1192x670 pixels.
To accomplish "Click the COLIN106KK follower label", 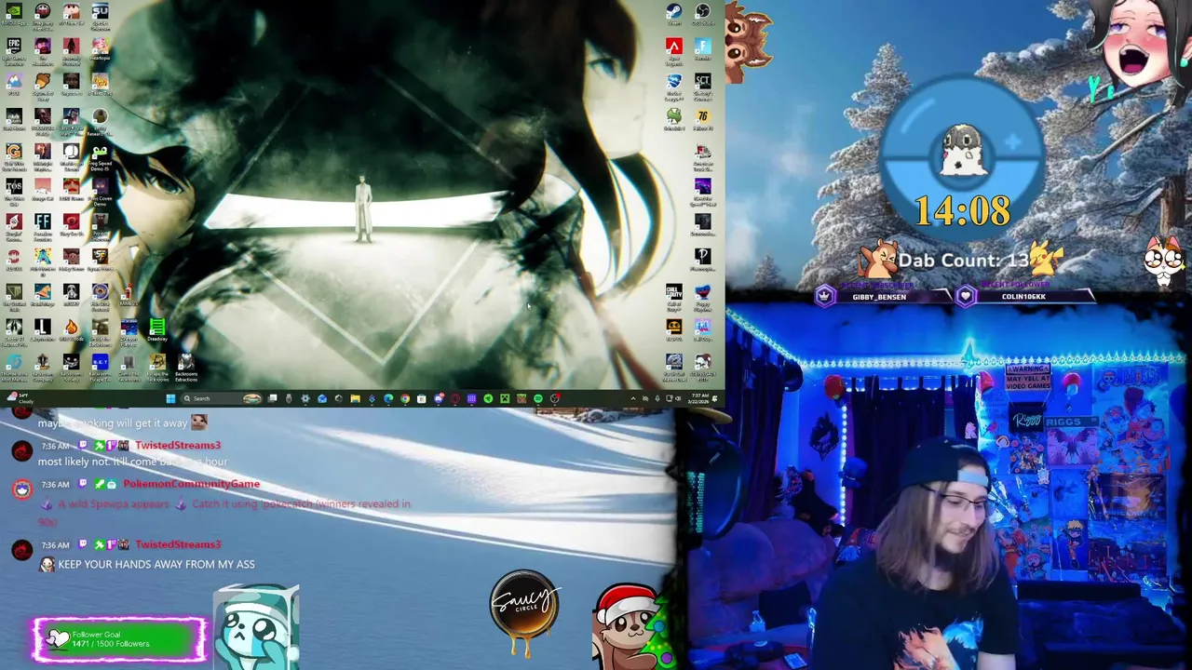I will point(1023,297).
